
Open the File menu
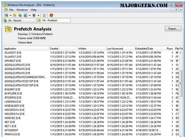coord(11,10)
